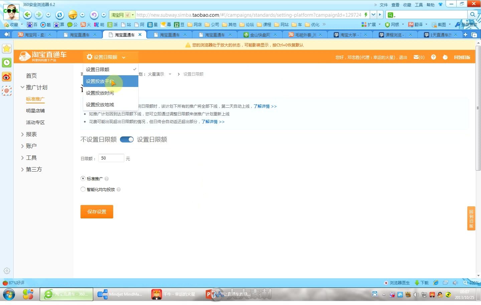Click the page vertical scrollbar
Image resolution: width=481 pixels, height=305 pixels.
(478, 108)
